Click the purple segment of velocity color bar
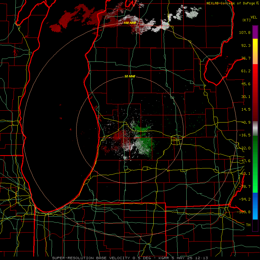 tap(255, 32)
